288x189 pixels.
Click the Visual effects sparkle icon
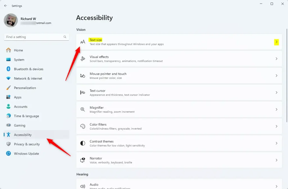tap(83, 59)
